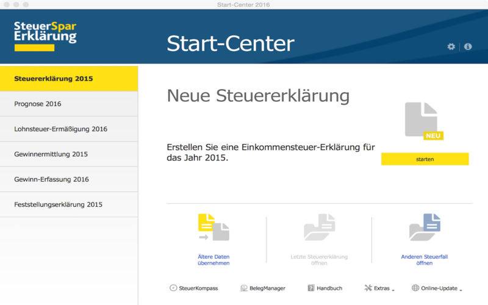Select Gewinnermittlung 2015 in sidebar
The image size is (488, 305).
tap(69, 154)
